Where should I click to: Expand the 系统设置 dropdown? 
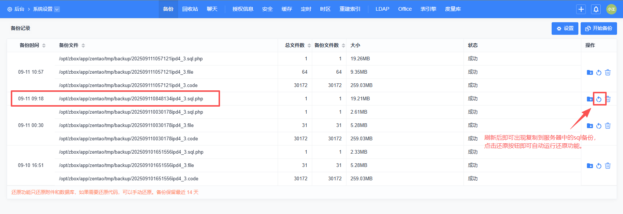57,9
